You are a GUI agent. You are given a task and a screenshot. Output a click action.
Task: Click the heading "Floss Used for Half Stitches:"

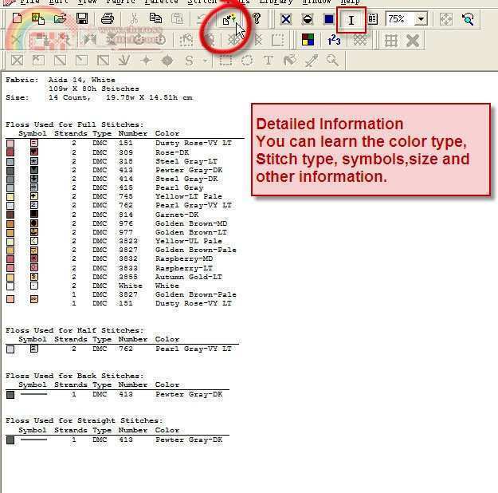pos(75,330)
